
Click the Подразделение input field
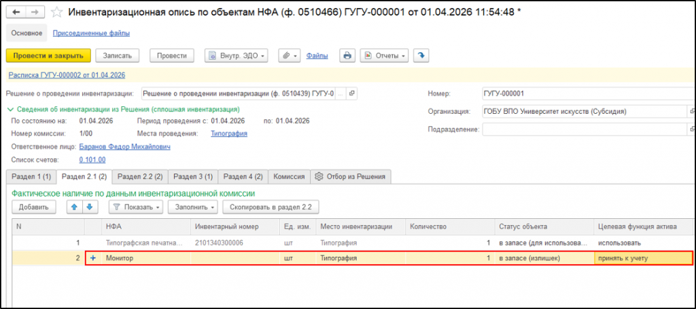(585, 129)
